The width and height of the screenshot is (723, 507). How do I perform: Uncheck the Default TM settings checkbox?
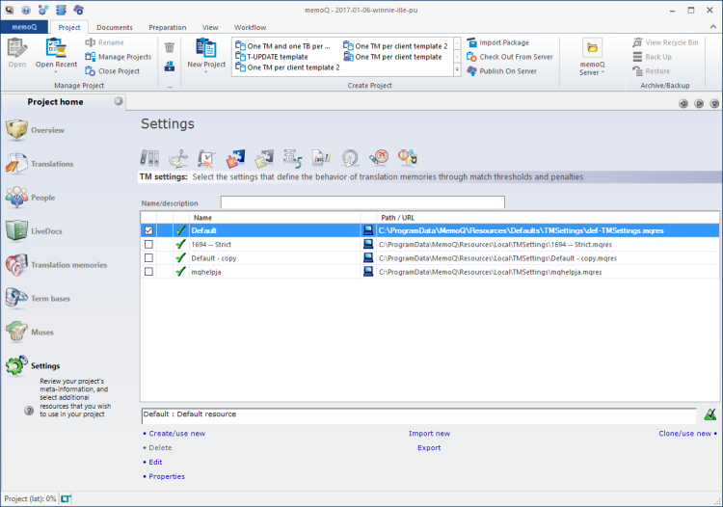[148, 231]
